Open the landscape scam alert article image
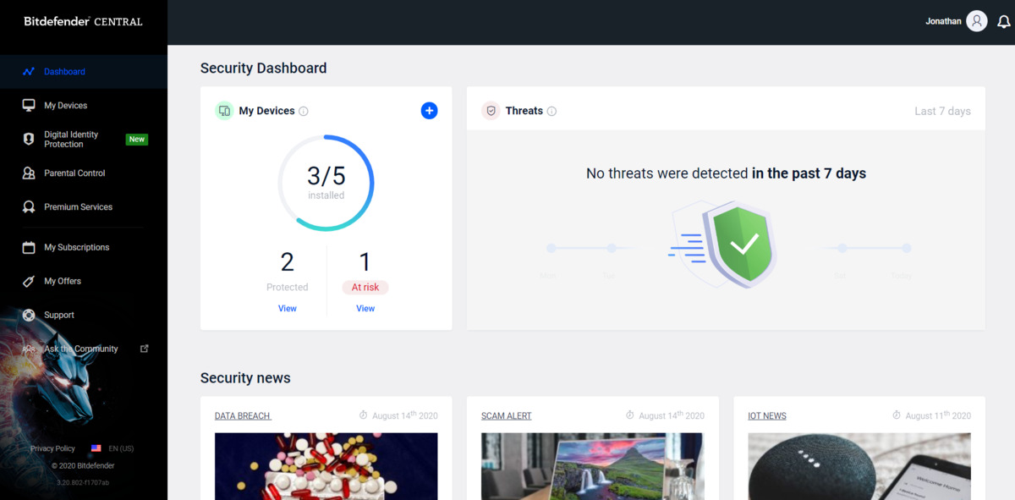 tap(592, 466)
